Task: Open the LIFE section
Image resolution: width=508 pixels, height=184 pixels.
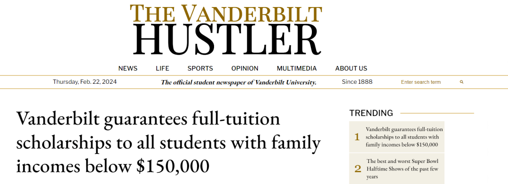Action: point(162,69)
